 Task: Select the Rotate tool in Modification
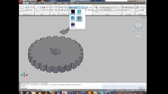click(x=60, y=10)
